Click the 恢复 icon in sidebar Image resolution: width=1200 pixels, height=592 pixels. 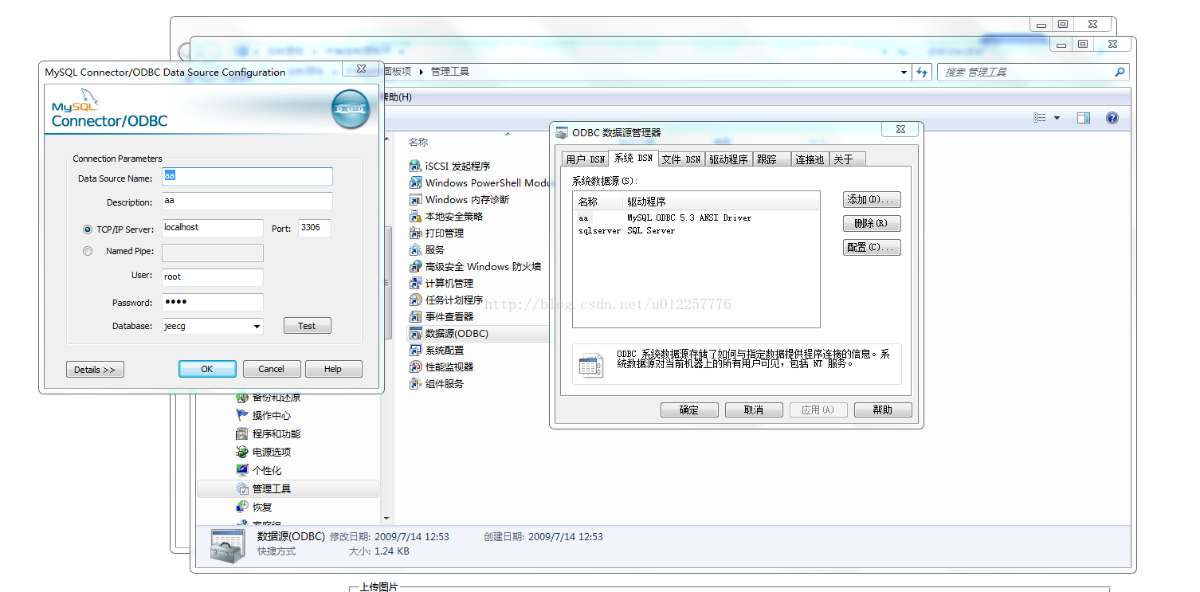pyautogui.click(x=242, y=507)
